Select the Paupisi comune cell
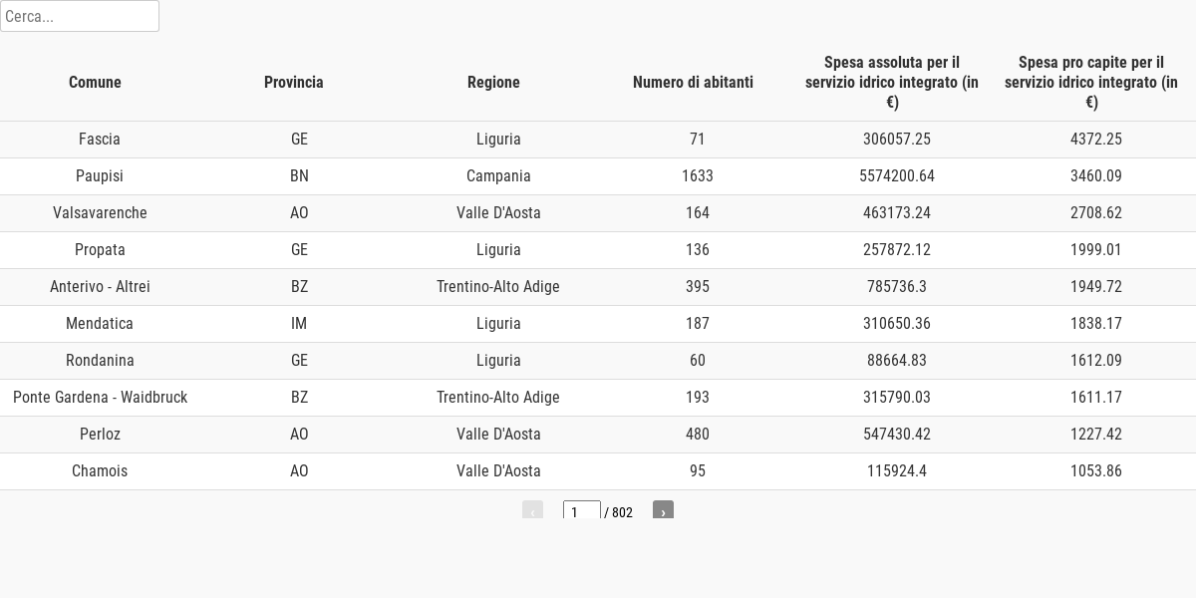This screenshot has height=598, width=1196. tap(100, 176)
